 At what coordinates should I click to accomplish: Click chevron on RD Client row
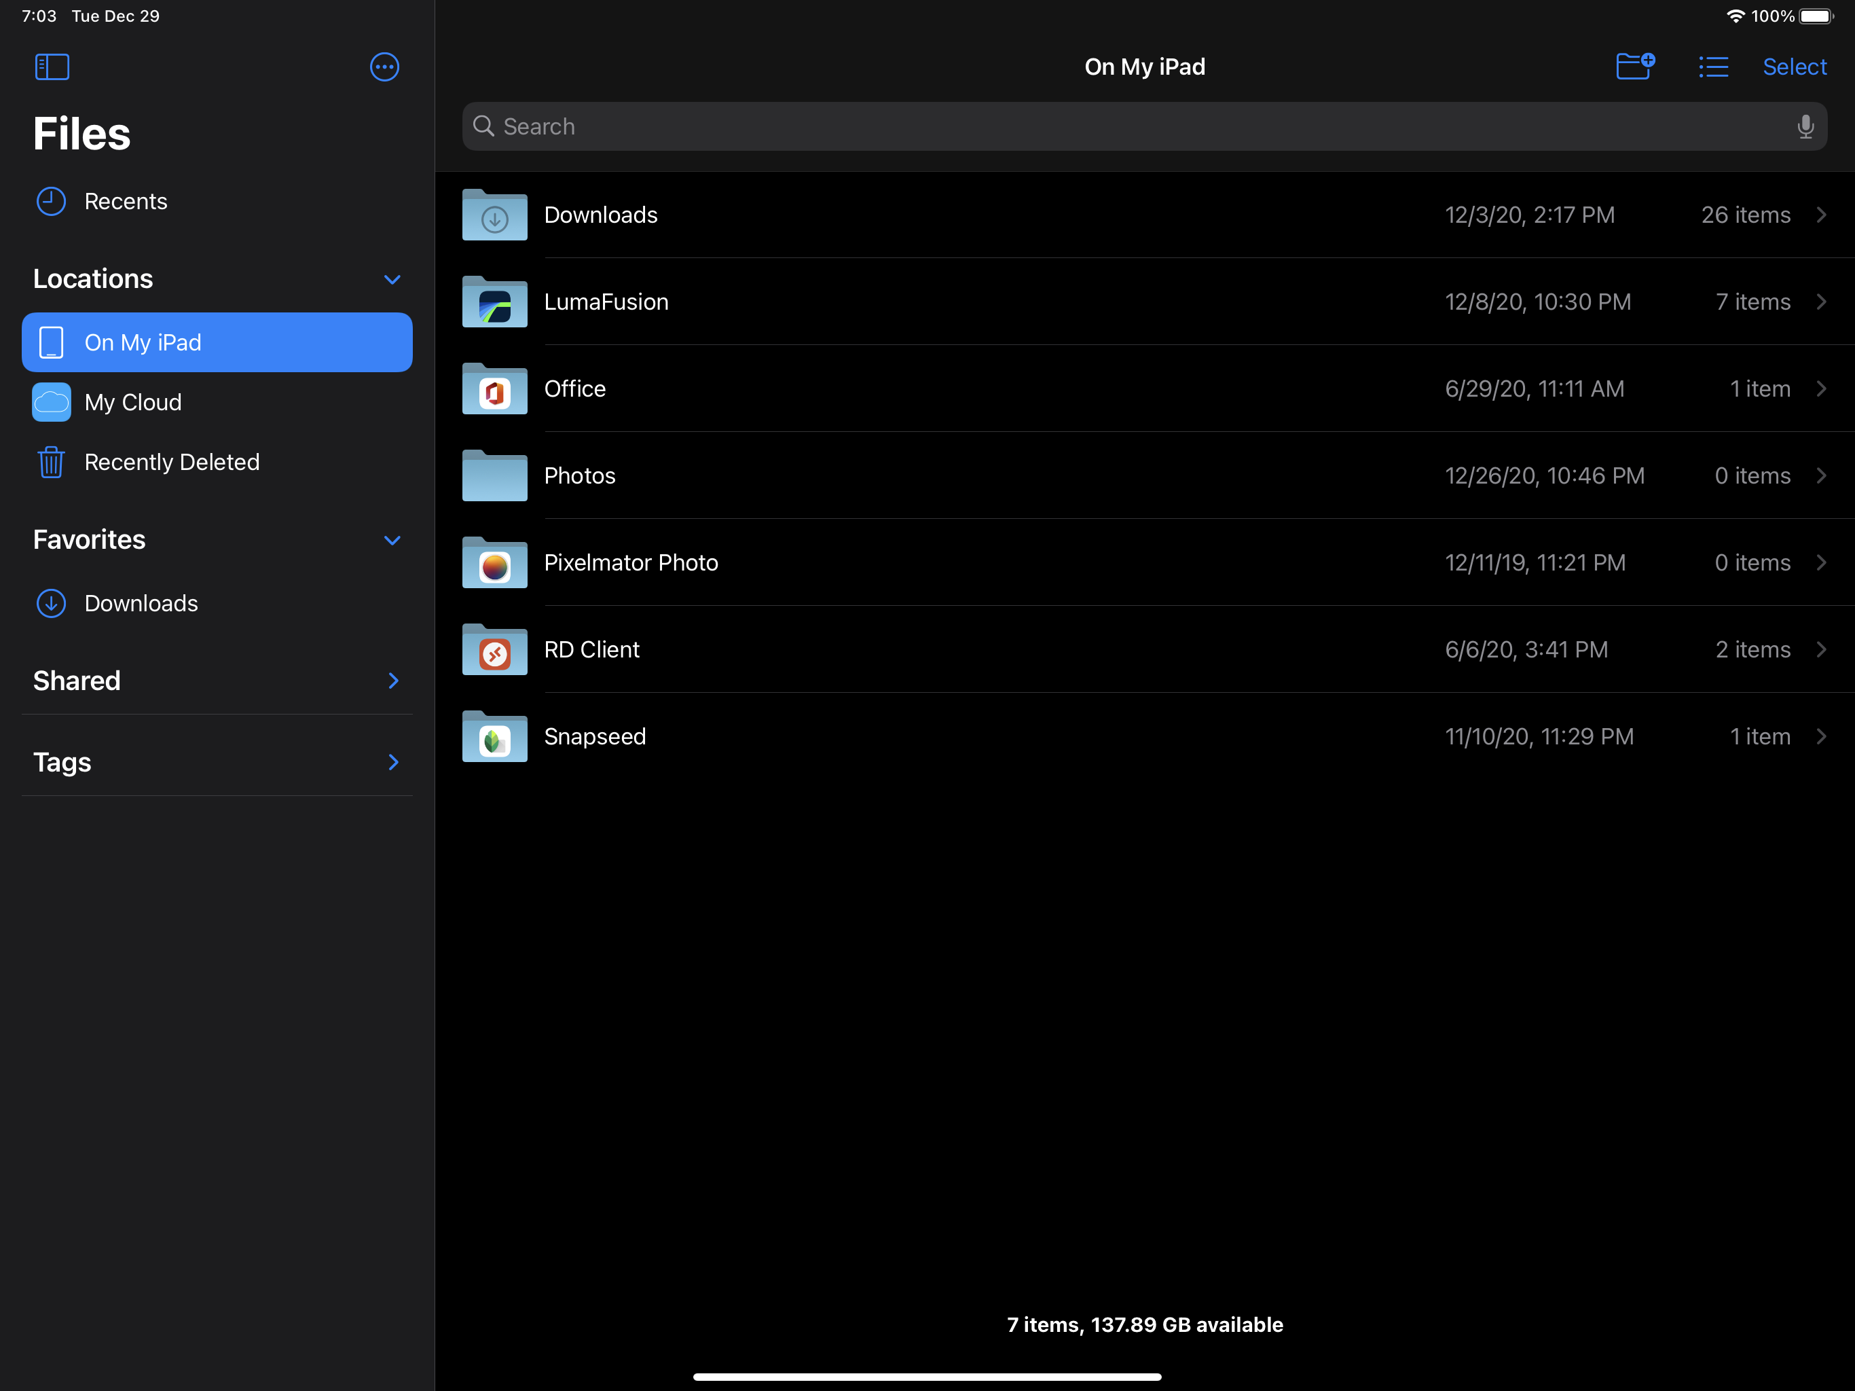[x=1822, y=649]
